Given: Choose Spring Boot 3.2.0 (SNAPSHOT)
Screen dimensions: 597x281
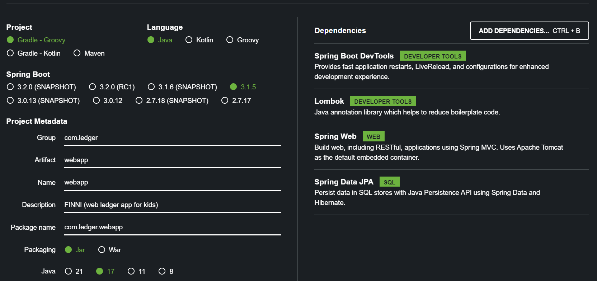Looking at the screenshot, I should coord(41,87).
